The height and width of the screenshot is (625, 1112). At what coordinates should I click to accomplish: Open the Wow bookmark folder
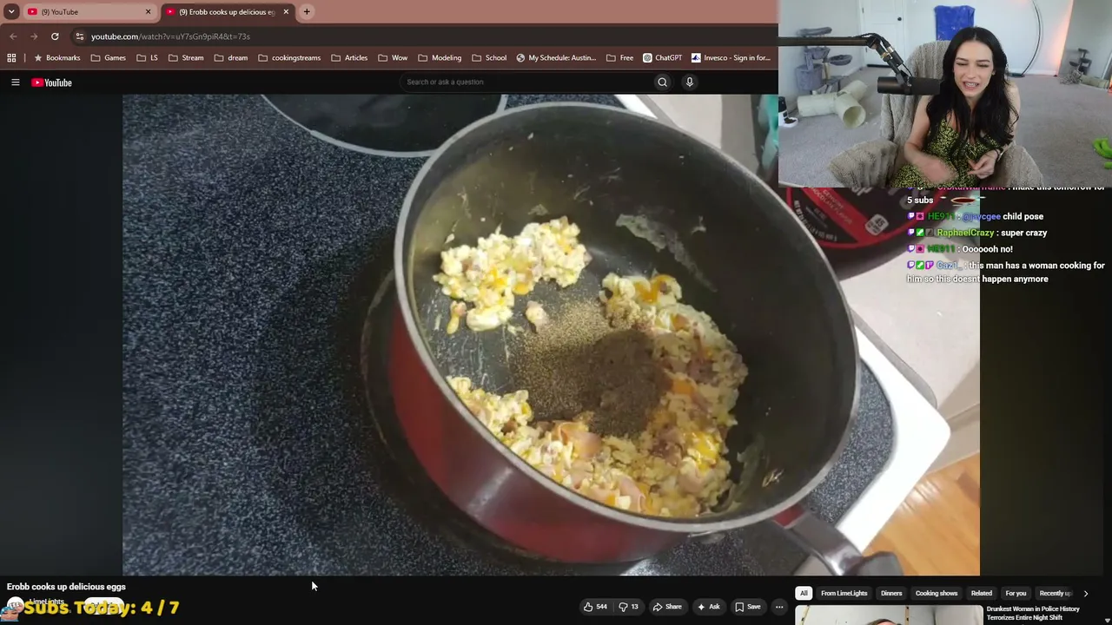(x=393, y=58)
